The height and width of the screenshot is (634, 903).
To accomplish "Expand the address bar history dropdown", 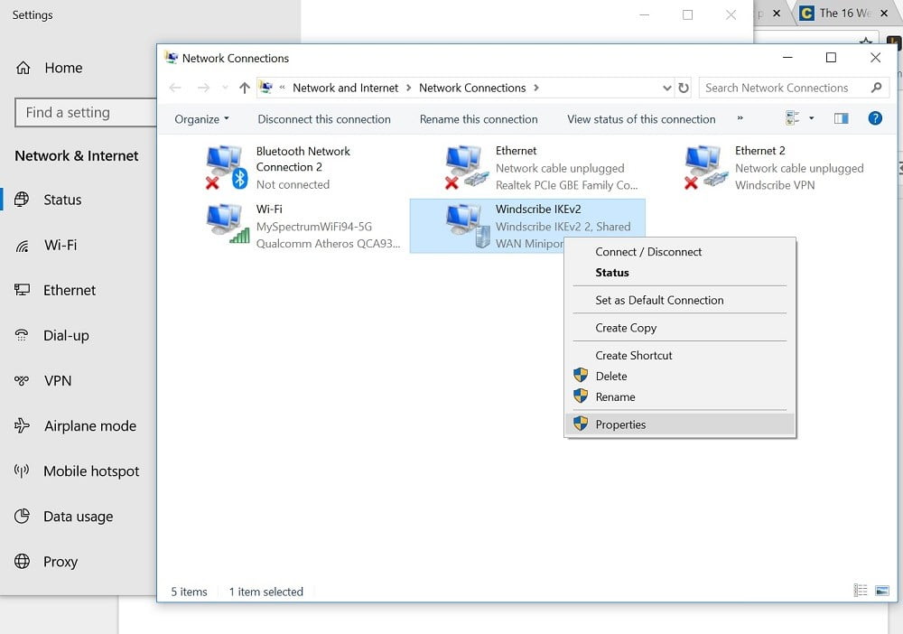I will click(667, 88).
